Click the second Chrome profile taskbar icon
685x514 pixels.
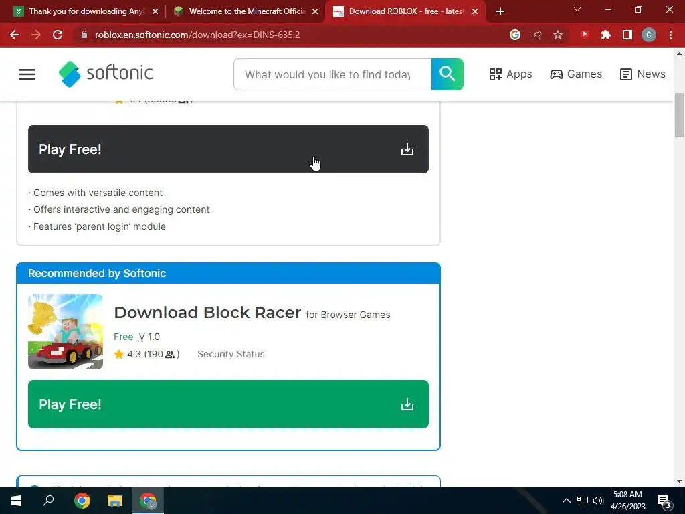(x=148, y=501)
